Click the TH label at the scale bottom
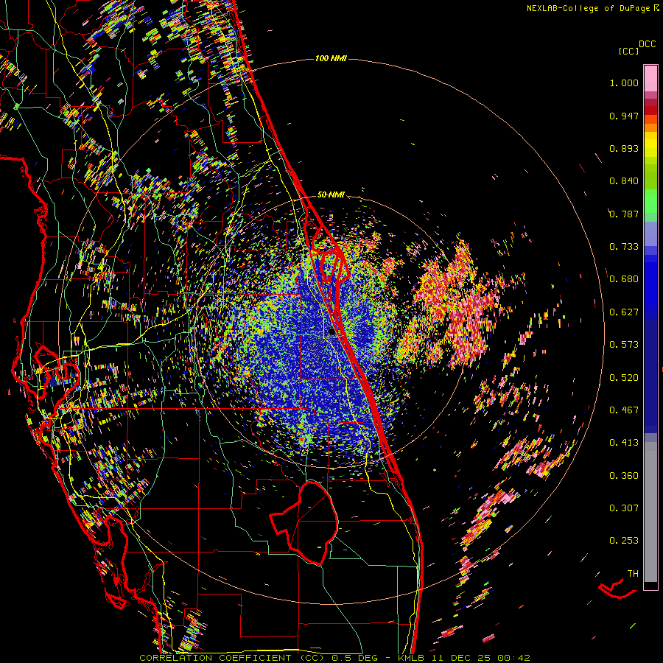This screenshot has width=663, height=663. 633,573
